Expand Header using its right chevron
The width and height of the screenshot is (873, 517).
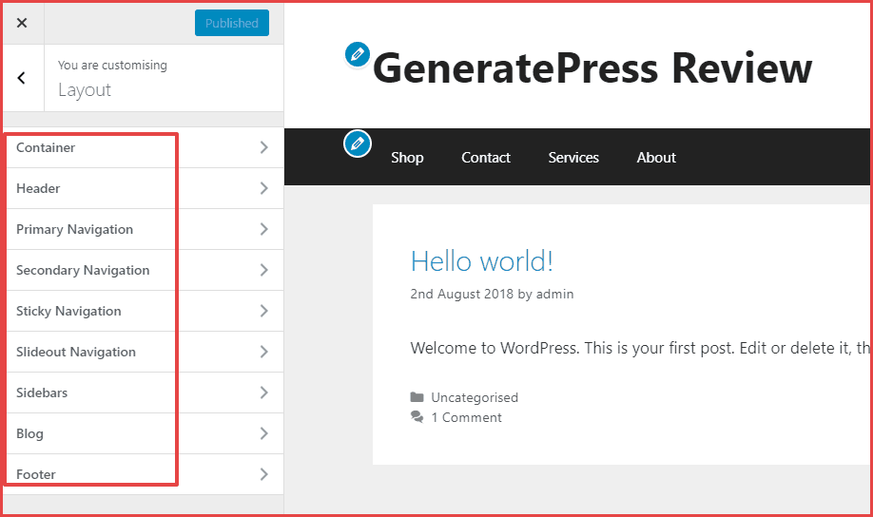click(x=264, y=188)
